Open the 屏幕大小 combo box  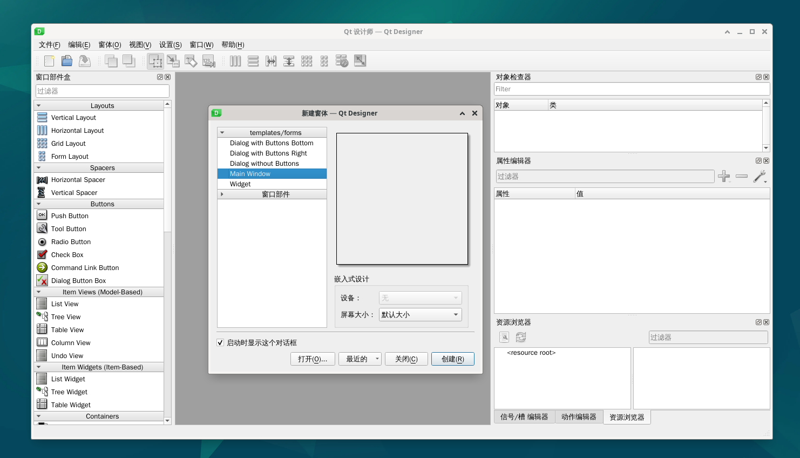click(420, 315)
